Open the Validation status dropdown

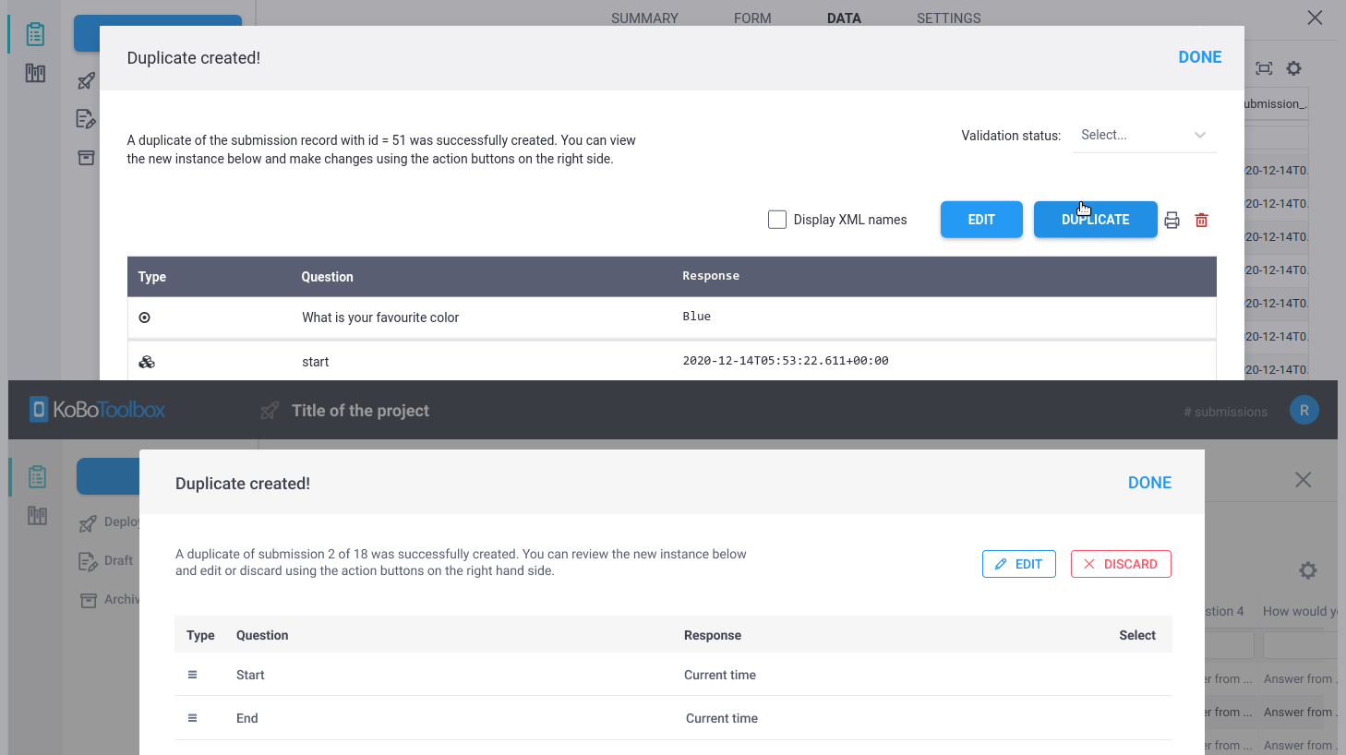coord(1143,135)
